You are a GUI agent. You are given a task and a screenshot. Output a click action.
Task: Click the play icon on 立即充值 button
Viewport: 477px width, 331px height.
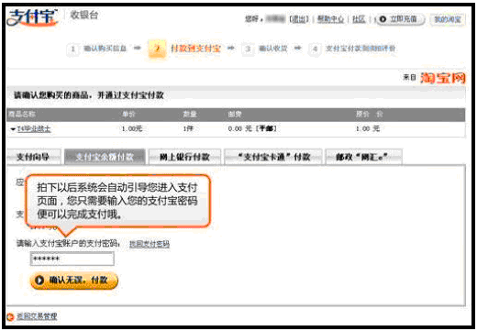[383, 19]
